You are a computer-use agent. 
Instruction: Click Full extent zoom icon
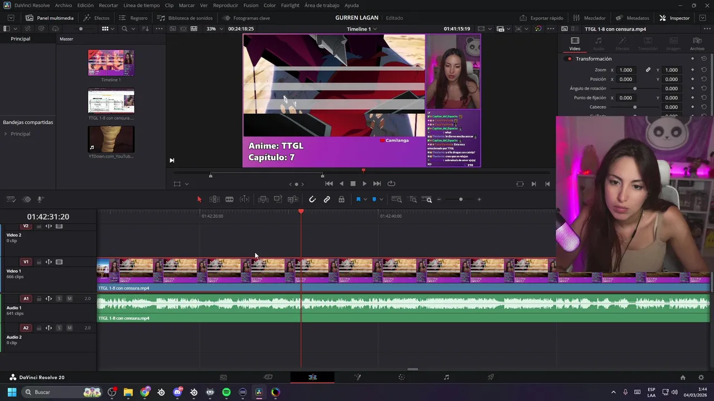click(397, 199)
